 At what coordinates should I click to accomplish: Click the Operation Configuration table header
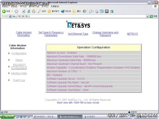(x=93, y=48)
